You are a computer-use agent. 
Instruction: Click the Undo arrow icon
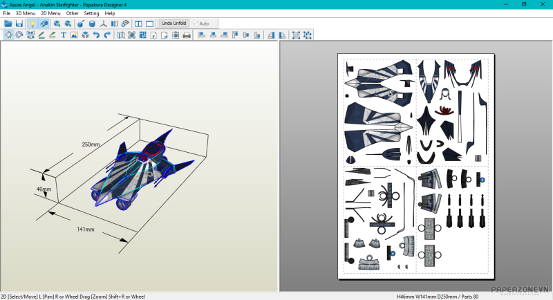pos(96,35)
